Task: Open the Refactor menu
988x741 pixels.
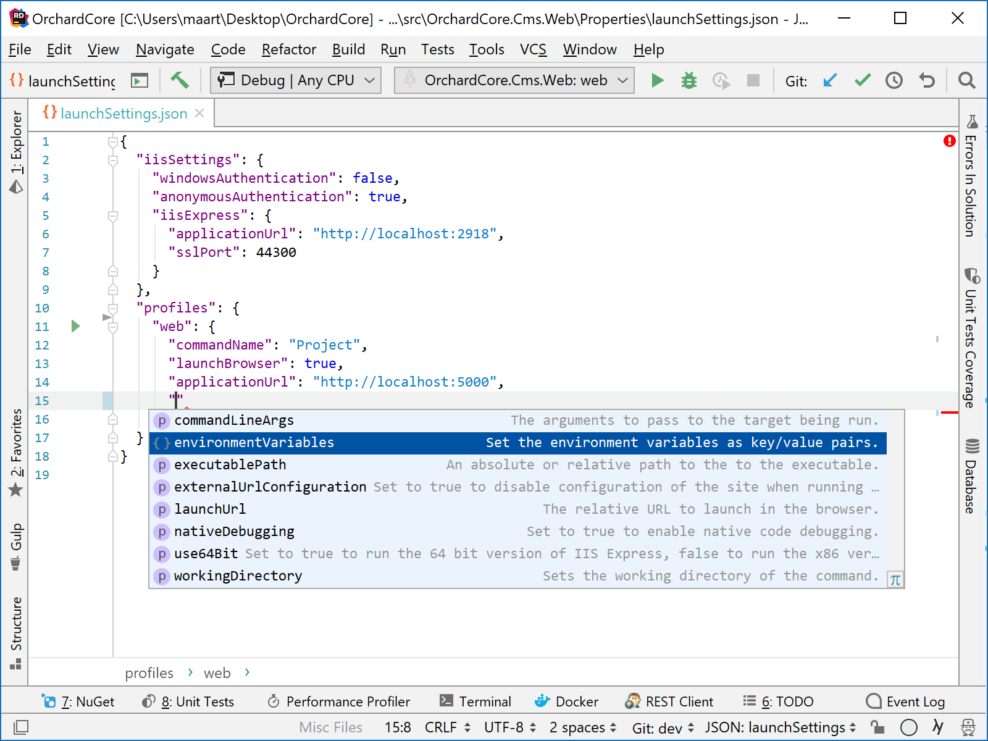Action: coord(288,49)
